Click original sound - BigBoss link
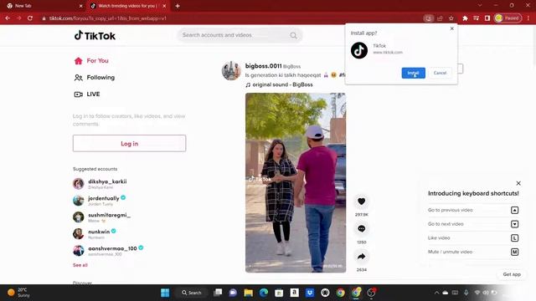The width and height of the screenshot is (536, 301). (x=279, y=84)
